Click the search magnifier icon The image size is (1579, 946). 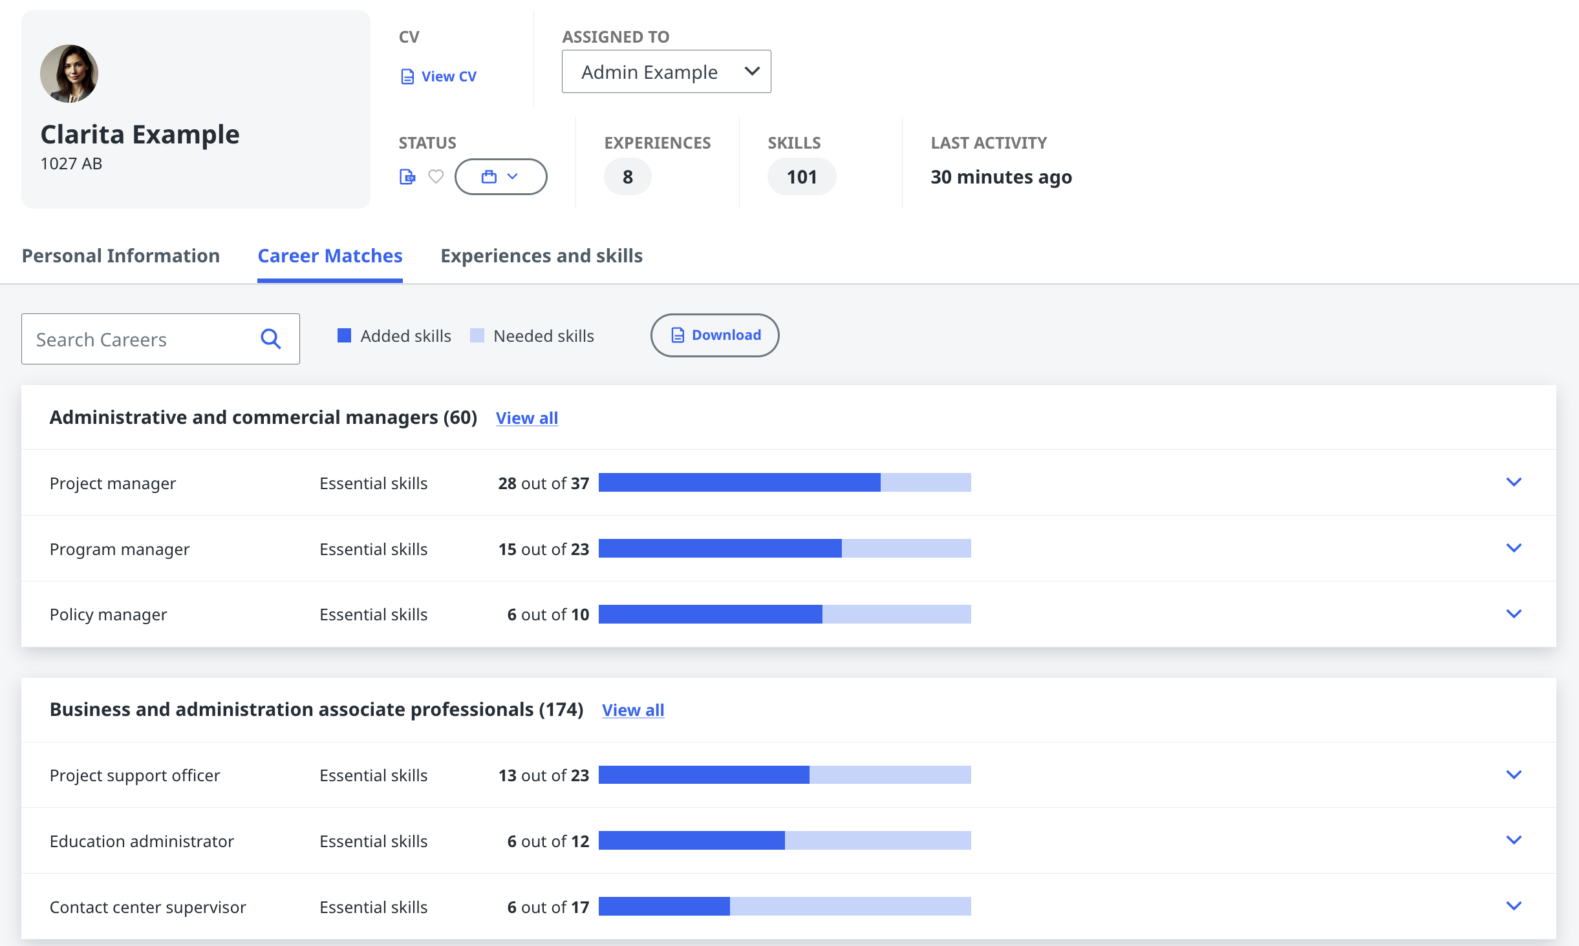pyautogui.click(x=270, y=339)
